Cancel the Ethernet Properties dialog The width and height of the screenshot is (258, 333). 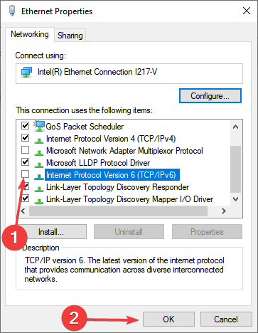click(x=226, y=319)
